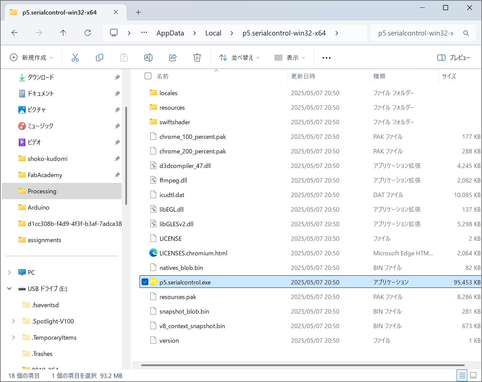Select the icudtl.dat file
Screen dimensions: 482x382
[310, 195]
